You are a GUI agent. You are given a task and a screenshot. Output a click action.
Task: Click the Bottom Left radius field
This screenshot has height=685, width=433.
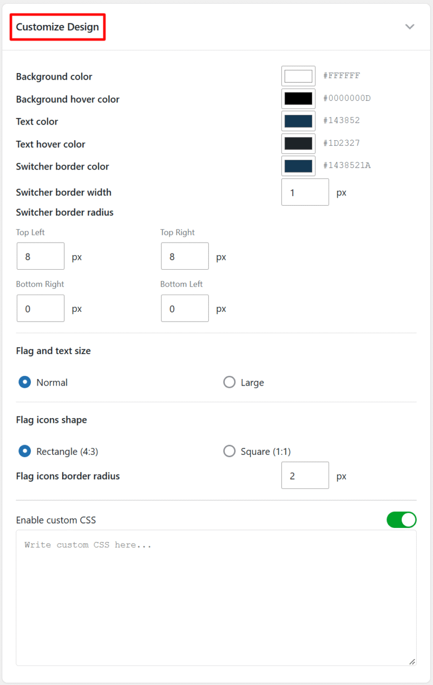[x=185, y=308]
